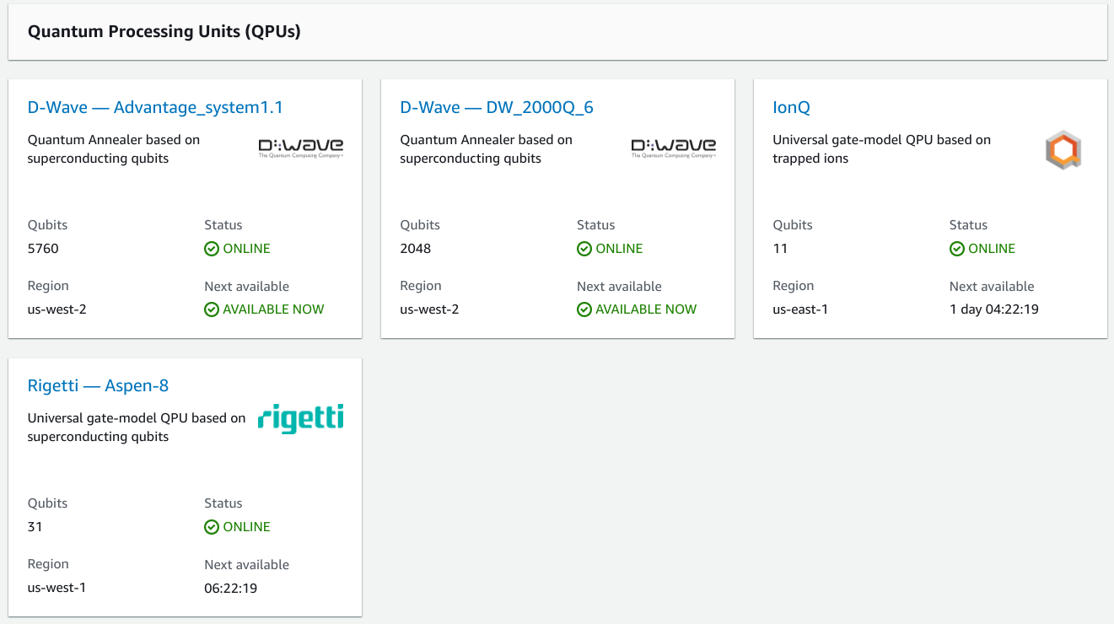
Task: Select the Qubits label on IonQ card
Action: click(793, 225)
